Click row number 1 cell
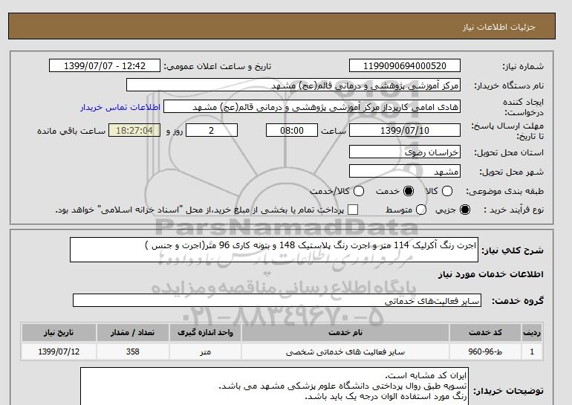The height and width of the screenshot is (405, 572). click(532, 351)
